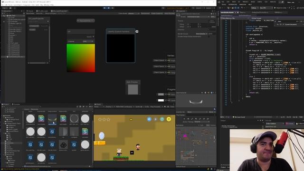This screenshot has width=304, height=171.
Task: Click the blue round button in Game view
Action: [x=149, y=119]
